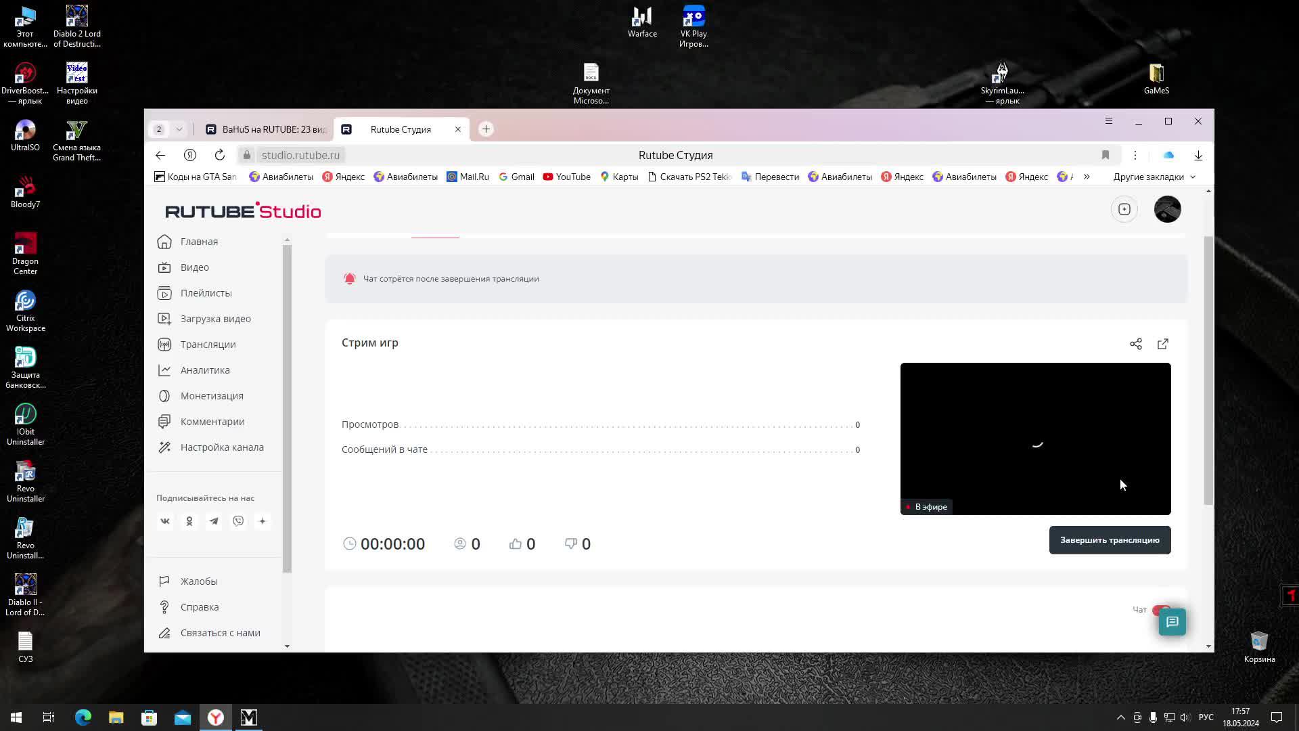Open Viber social icon in sidebar
This screenshot has width=1299, height=731.
[238, 521]
